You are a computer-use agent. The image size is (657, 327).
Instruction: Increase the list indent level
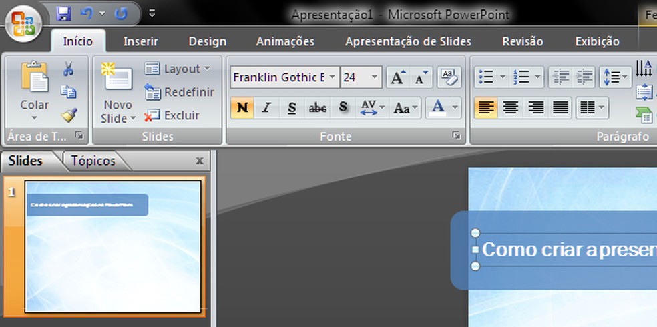pyautogui.click(x=584, y=77)
